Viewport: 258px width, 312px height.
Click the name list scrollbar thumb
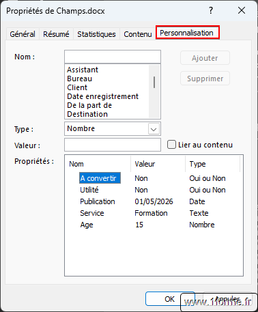pos(154,82)
